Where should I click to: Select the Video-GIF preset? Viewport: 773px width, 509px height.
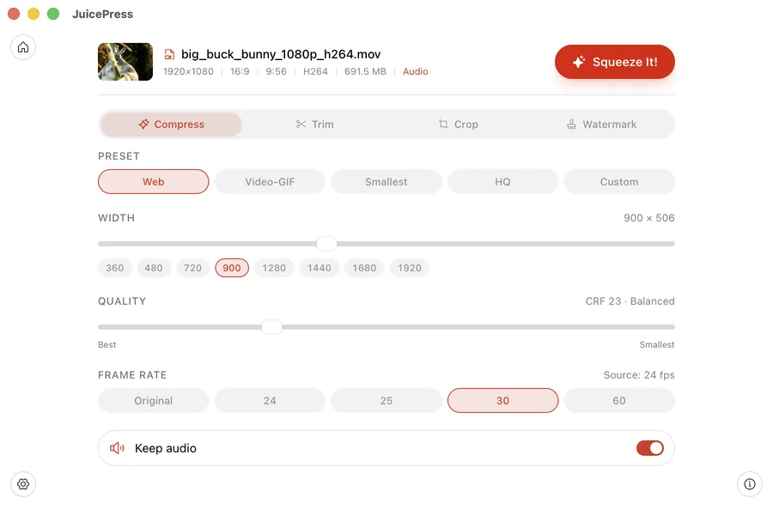270,182
